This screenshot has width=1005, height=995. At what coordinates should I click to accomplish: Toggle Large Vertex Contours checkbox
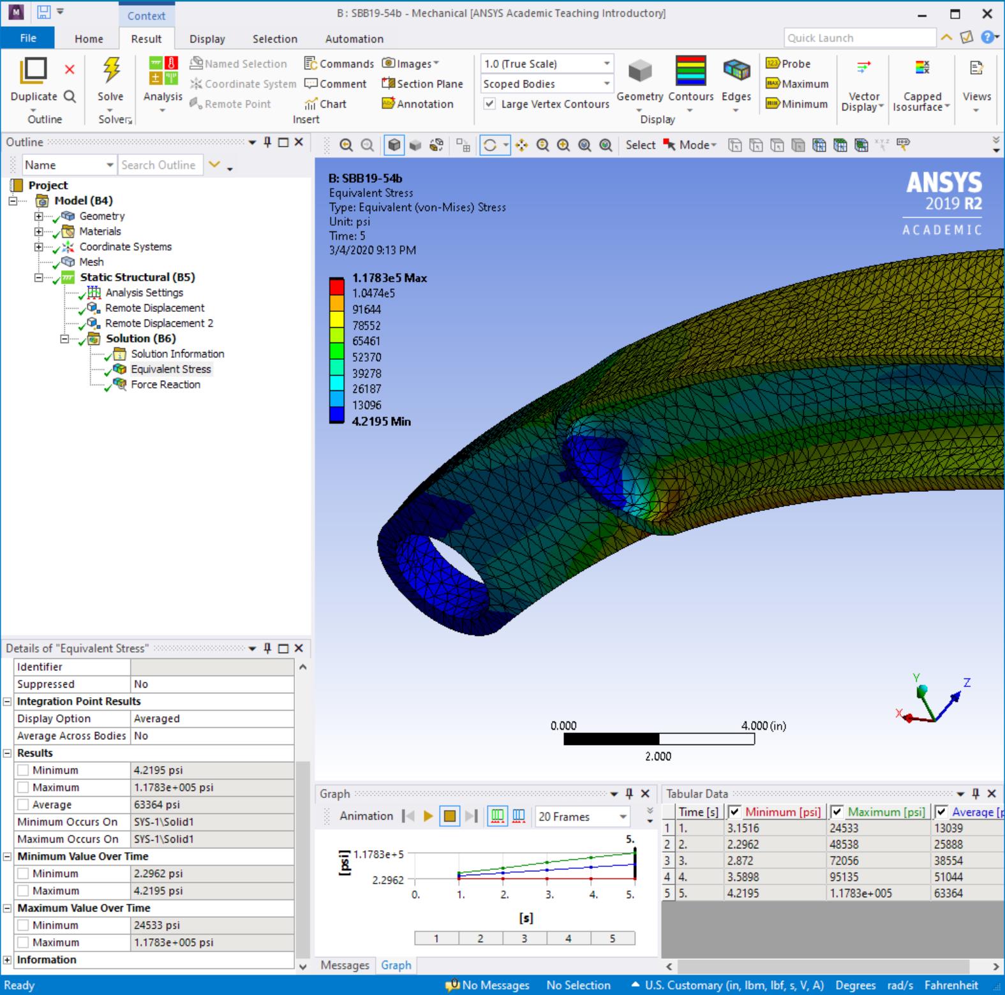point(489,103)
